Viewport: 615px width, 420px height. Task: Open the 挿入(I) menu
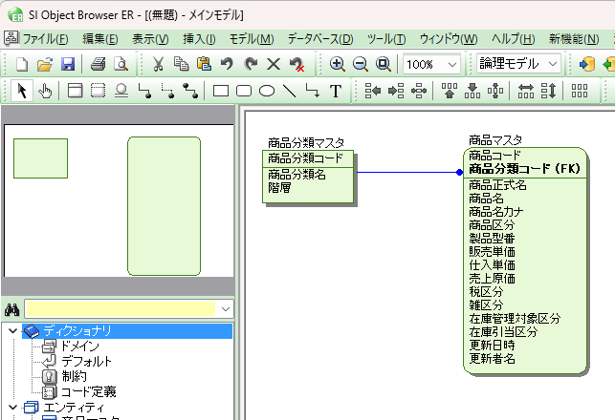199,39
